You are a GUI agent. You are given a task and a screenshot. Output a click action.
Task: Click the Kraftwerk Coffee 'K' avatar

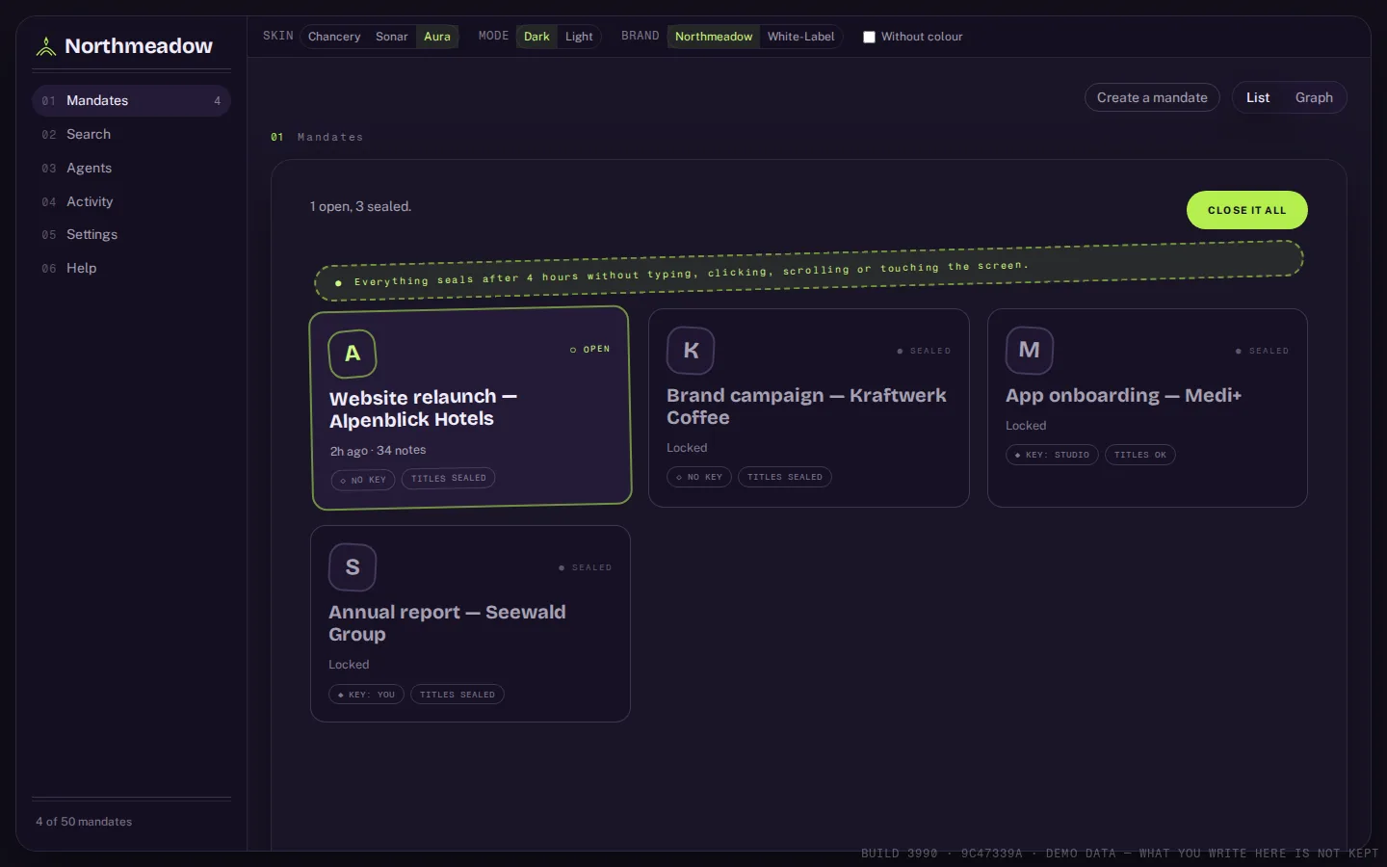tap(691, 351)
